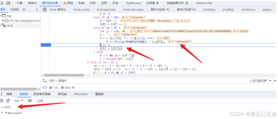Click the highlighted S[R] = S[R][A] code line
This screenshot has width=278, height=119.
tap(111, 49)
